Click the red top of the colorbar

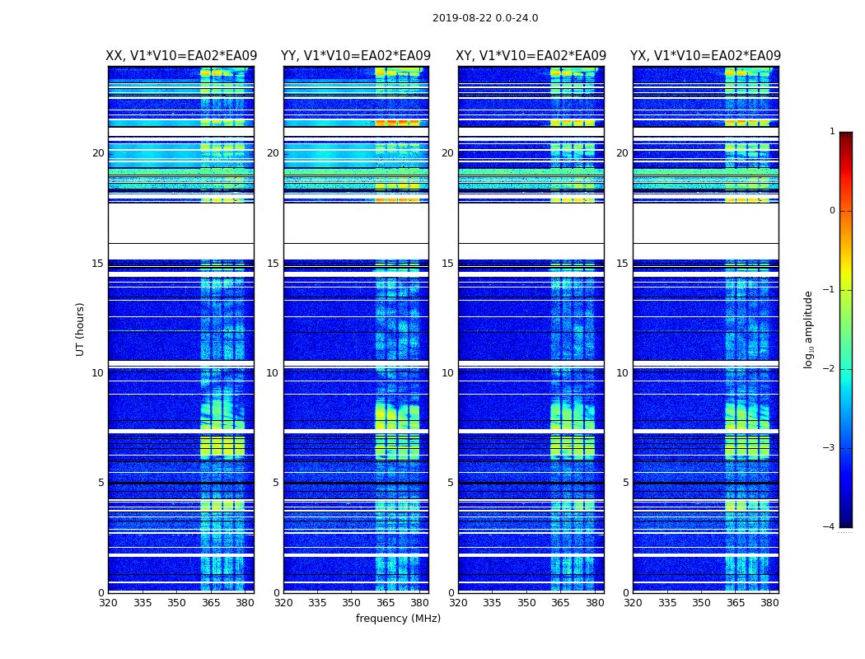(x=846, y=144)
